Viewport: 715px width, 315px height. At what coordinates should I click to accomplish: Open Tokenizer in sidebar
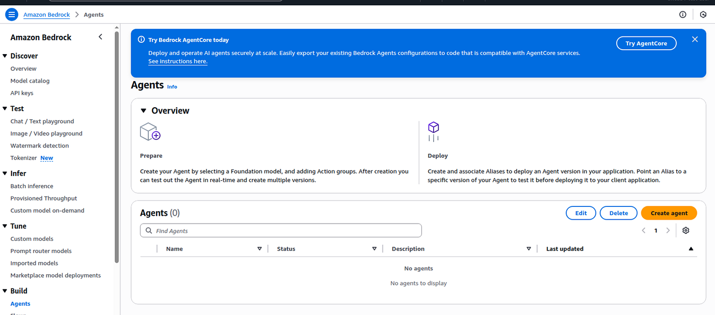tap(24, 158)
